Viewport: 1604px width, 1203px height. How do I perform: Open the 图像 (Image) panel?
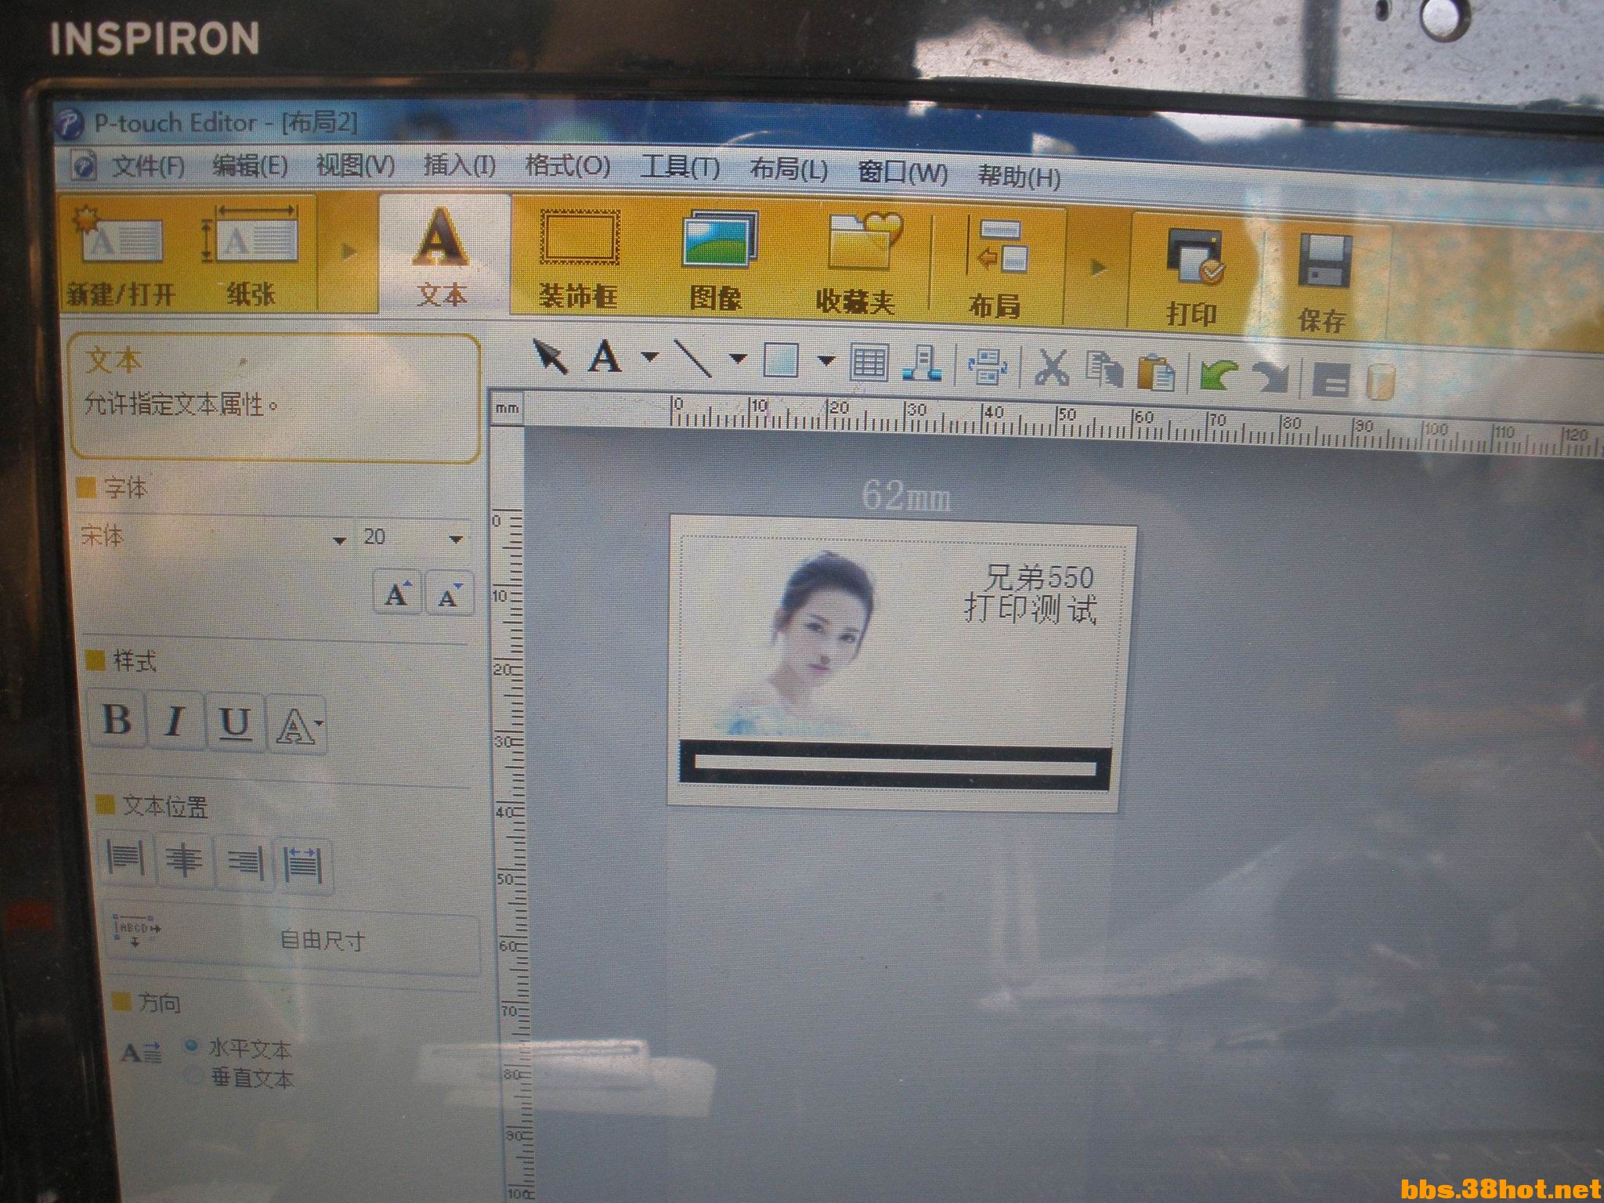click(717, 262)
